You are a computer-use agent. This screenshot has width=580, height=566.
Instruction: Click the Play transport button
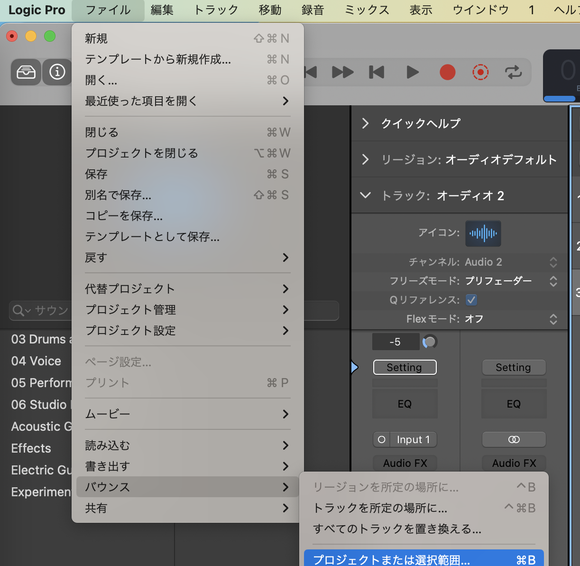click(x=413, y=72)
